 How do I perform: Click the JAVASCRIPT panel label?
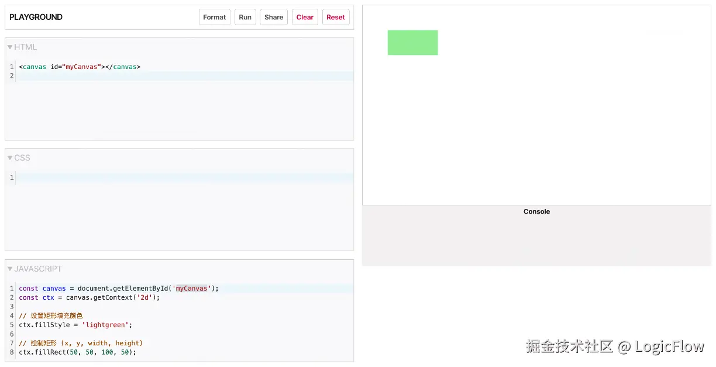click(38, 269)
